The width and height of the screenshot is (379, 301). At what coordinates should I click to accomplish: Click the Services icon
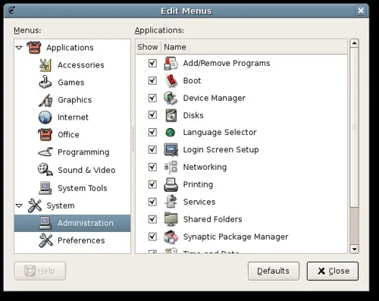click(171, 202)
